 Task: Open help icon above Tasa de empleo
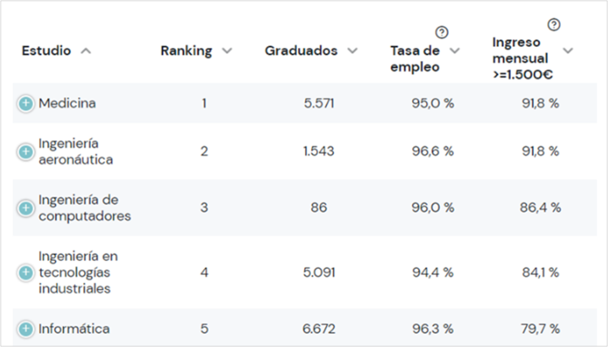click(442, 33)
